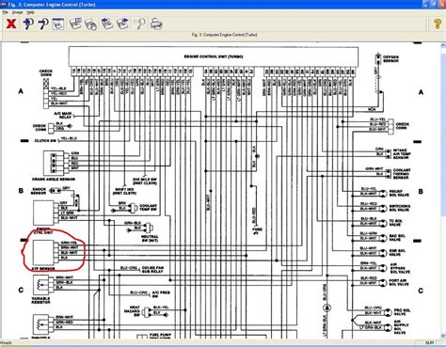Click the EGR SOL VALVE label
The width and height of the screenshot is (446, 347).
pyautogui.click(x=397, y=253)
